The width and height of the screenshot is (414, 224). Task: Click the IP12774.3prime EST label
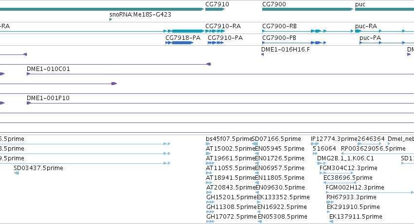coord(334,139)
